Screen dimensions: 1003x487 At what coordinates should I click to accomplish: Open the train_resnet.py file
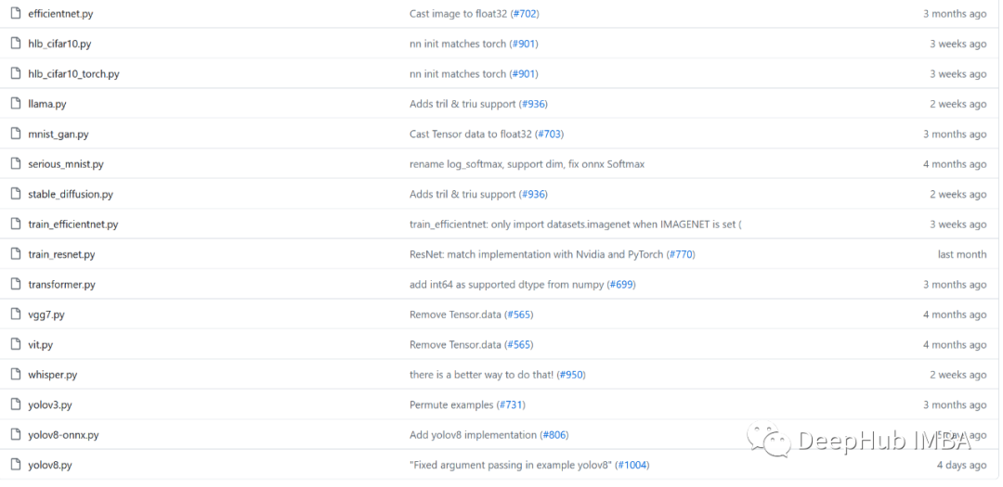coord(61,254)
